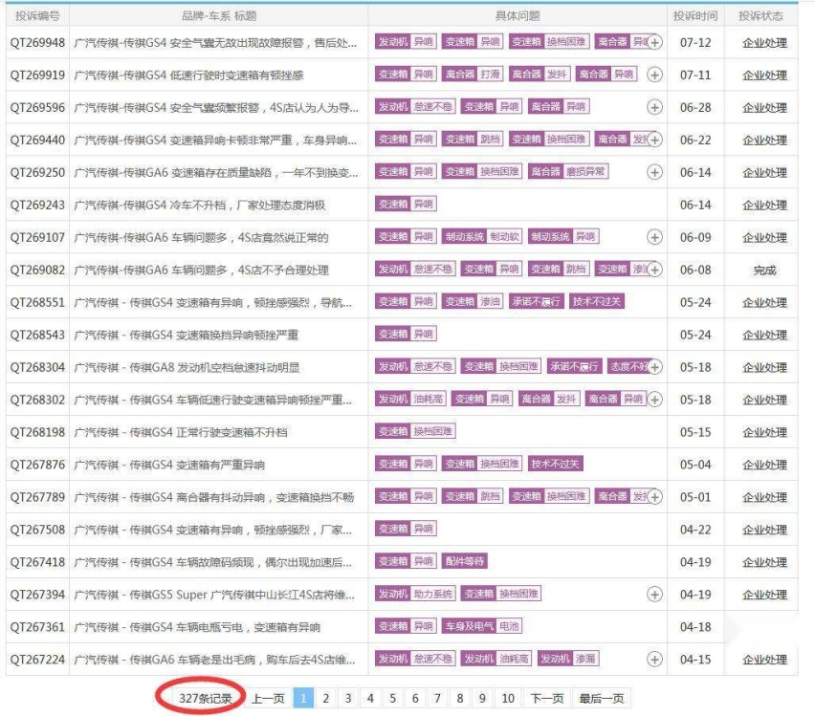The width and height of the screenshot is (815, 716).
Task: Open complaint QT267361 battery drain title
Action: click(197, 627)
